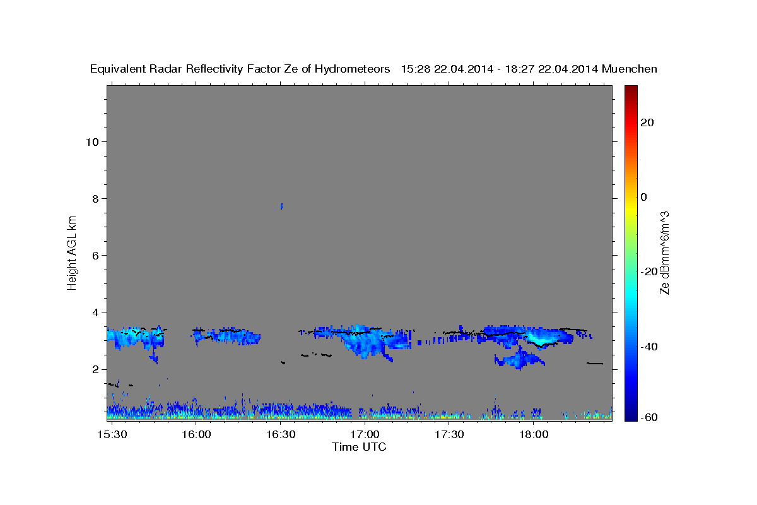Screen dimensions: 757x505
Task: Click the '17:30' time tick label
Action: point(449,435)
